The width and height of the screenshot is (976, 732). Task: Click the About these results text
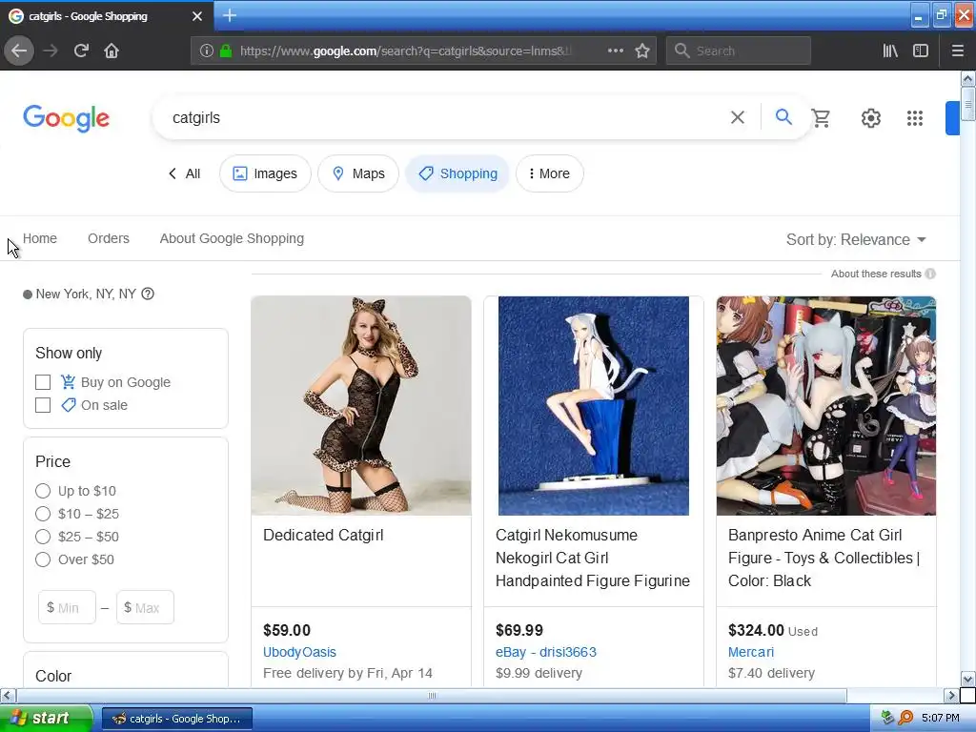point(876,274)
